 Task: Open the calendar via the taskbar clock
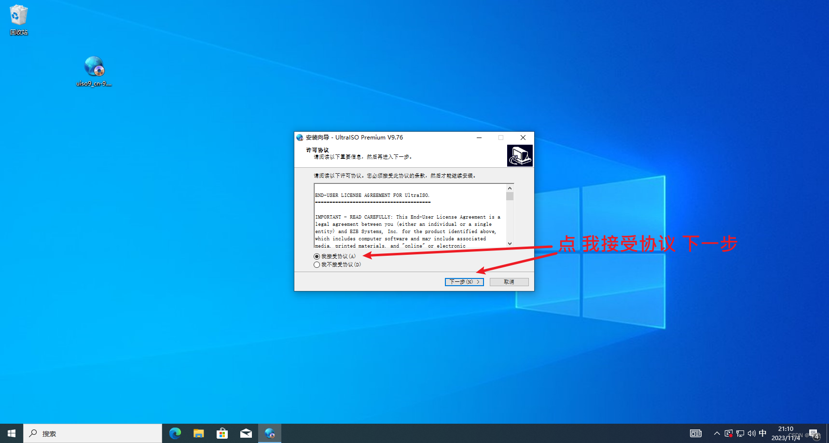click(786, 432)
